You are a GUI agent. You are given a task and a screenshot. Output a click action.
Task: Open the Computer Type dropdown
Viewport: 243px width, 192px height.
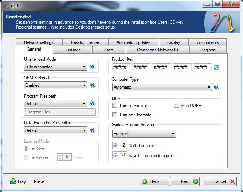click(x=162, y=87)
